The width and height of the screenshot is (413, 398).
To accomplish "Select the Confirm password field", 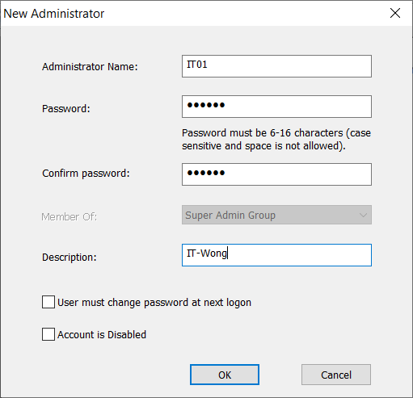I will pos(276,174).
